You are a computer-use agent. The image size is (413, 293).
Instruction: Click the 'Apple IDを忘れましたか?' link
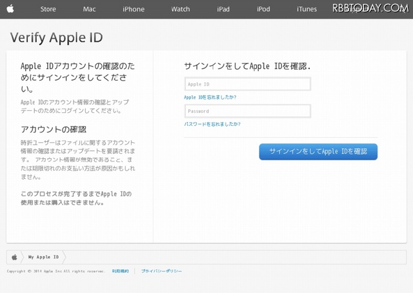(210, 97)
